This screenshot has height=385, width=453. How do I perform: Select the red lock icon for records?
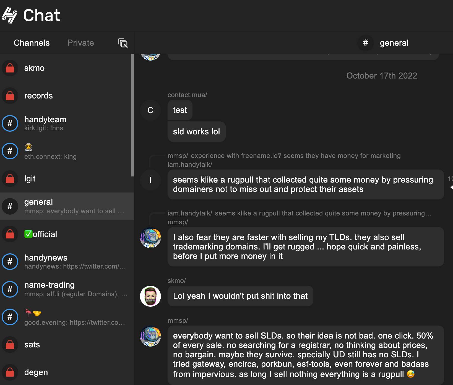coord(10,96)
